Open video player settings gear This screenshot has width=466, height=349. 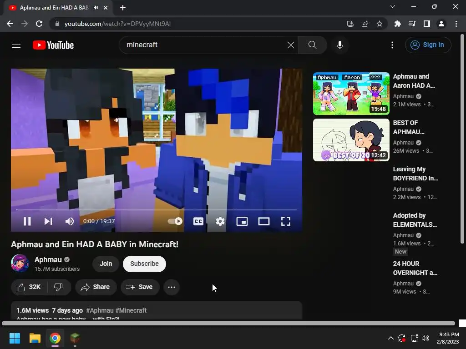(220, 221)
